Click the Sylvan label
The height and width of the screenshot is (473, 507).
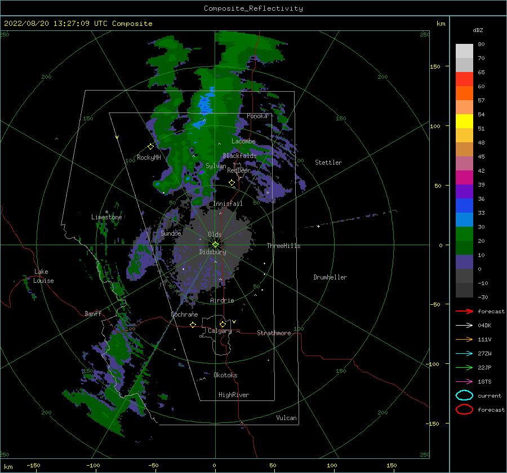(x=216, y=166)
